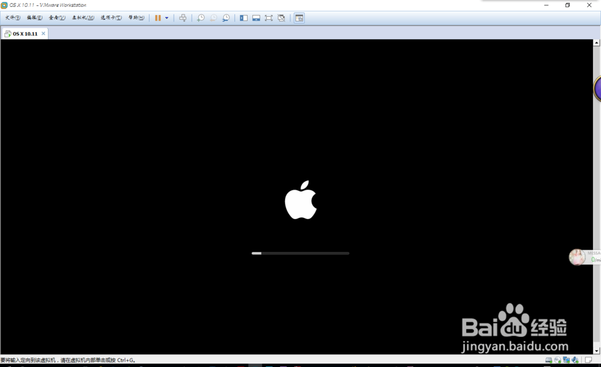Click the scroll up arrow on the scrollbar
This screenshot has height=367, width=601.
tap(596, 43)
